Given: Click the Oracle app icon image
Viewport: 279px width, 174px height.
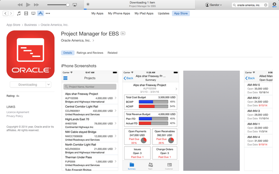Looking at the screenshot, I should click(x=30, y=54).
